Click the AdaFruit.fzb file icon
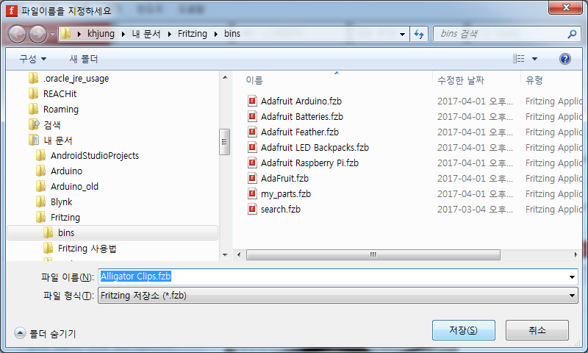The image size is (588, 353). (x=252, y=178)
